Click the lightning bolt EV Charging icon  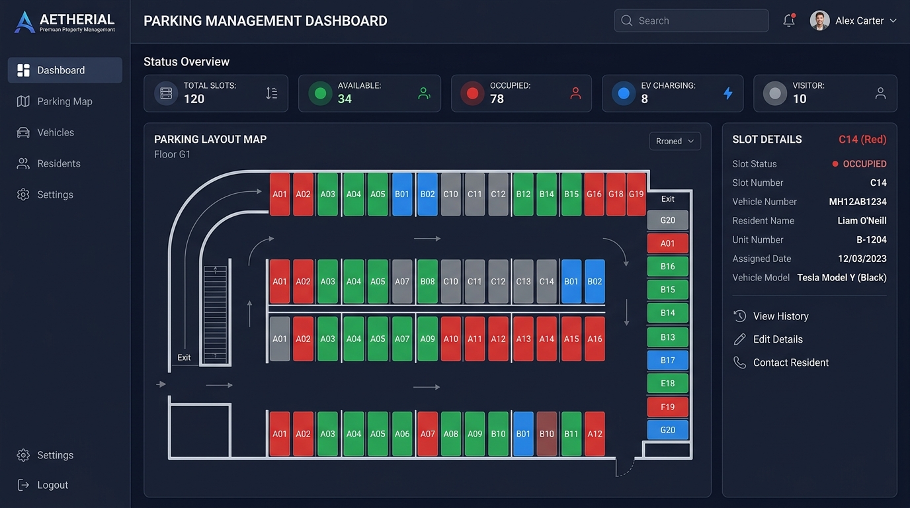(x=727, y=93)
